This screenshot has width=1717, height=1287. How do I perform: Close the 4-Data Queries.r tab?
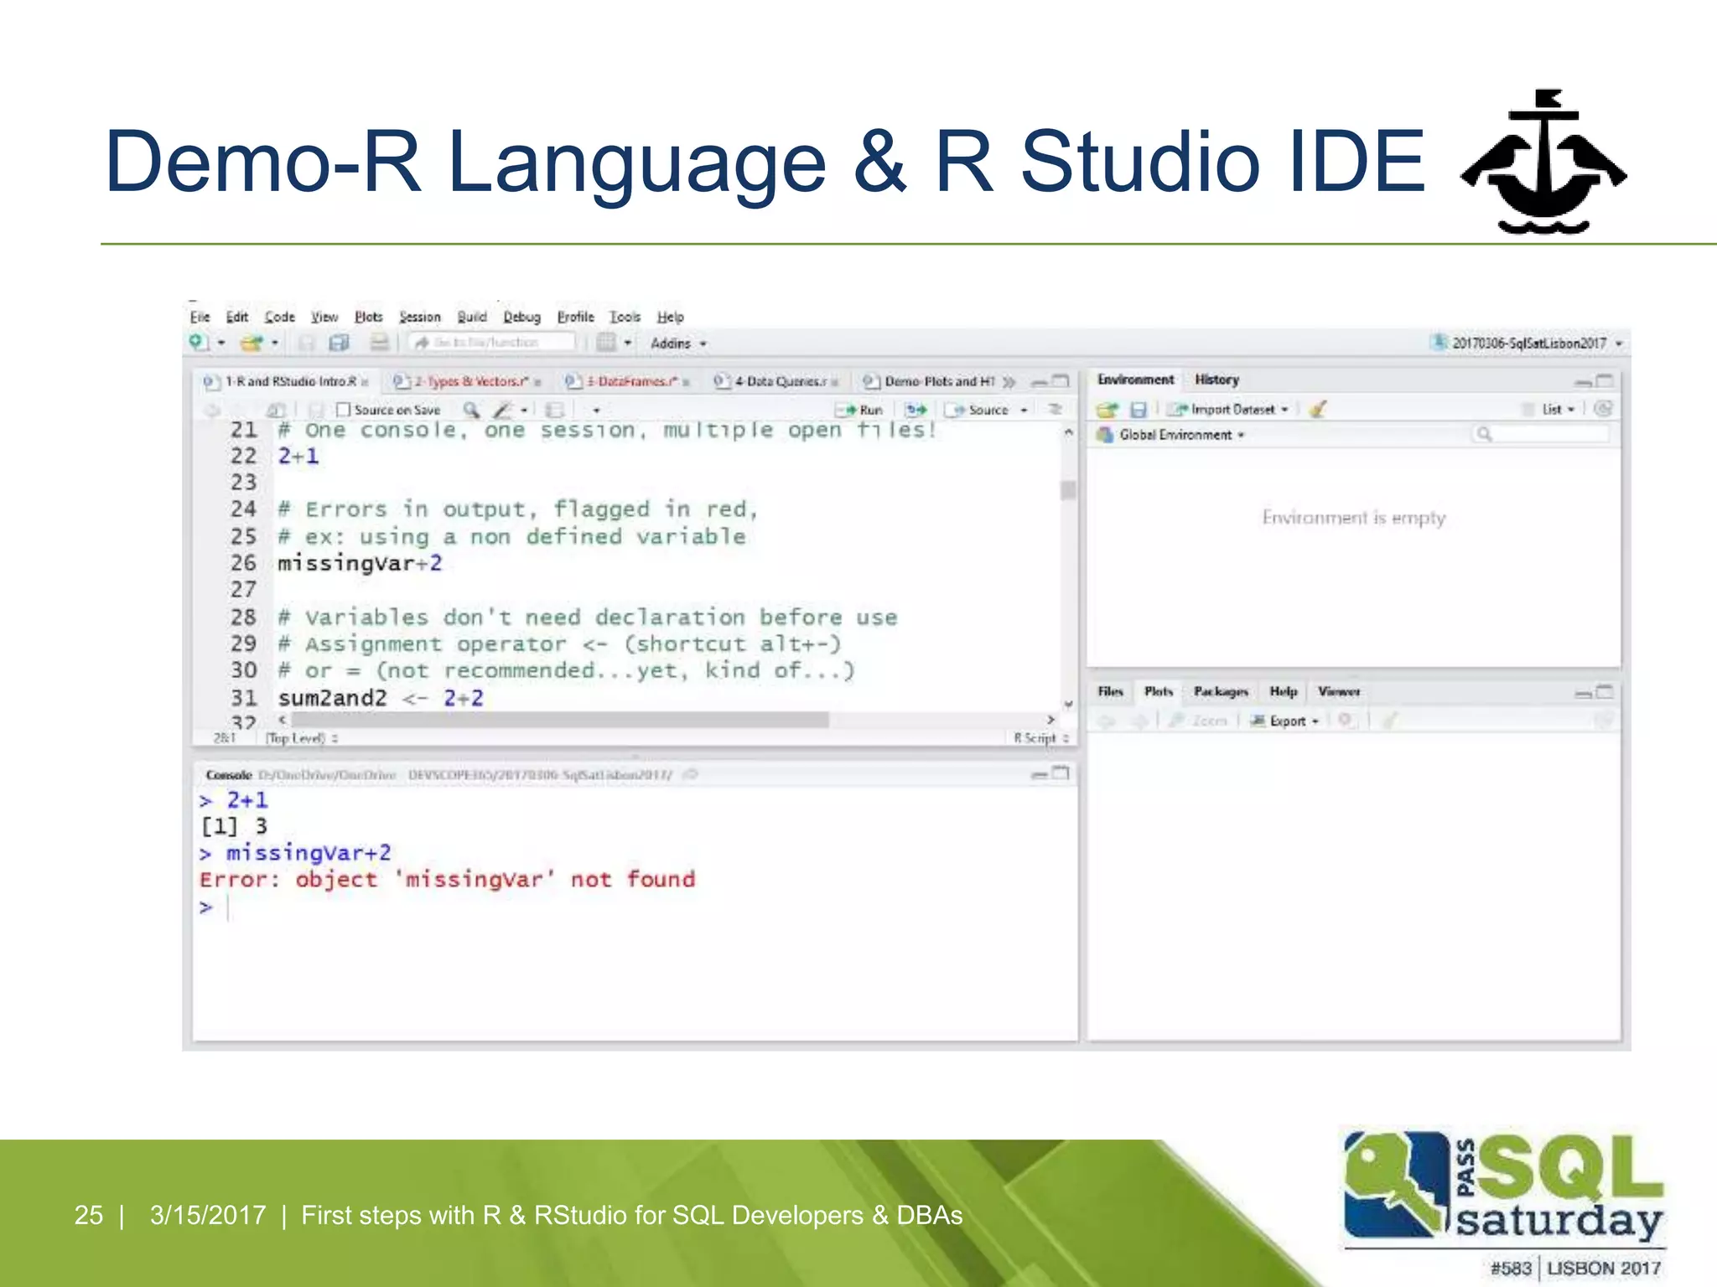[x=835, y=382]
